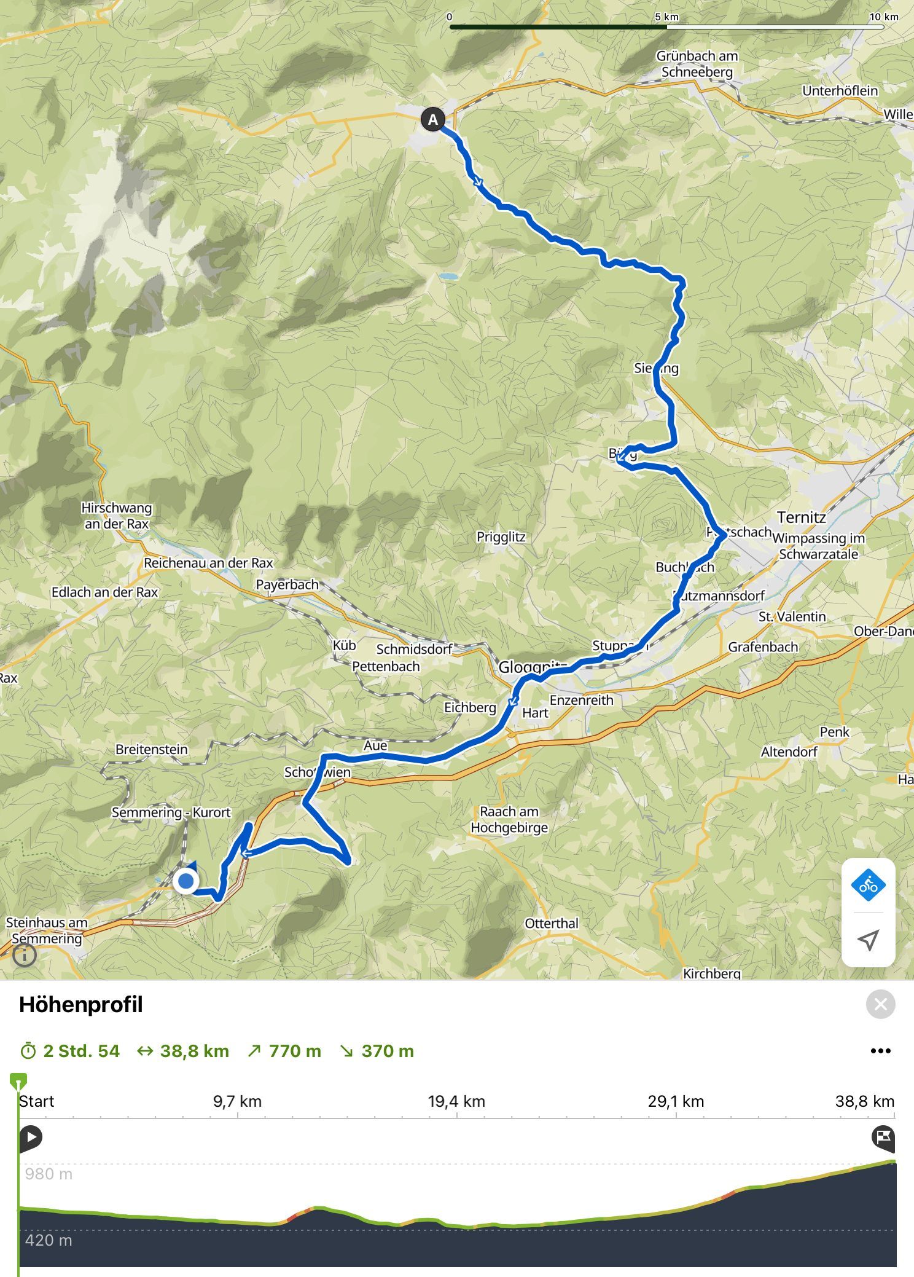Tap the 370 m descent stat
914x1277 pixels.
[x=377, y=1051]
